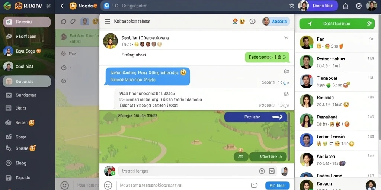Click the small green 83 button on the map
Viewport: 381px width, 190px height.
point(241,157)
